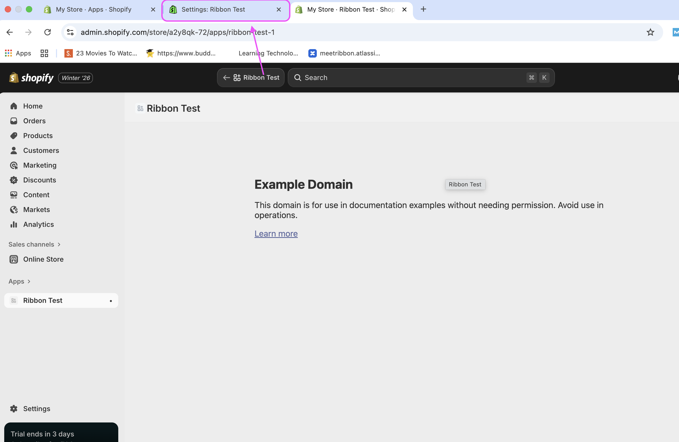Image resolution: width=679 pixels, height=442 pixels.
Task: Expand the Apps section in the sidebar
Action: (x=19, y=281)
